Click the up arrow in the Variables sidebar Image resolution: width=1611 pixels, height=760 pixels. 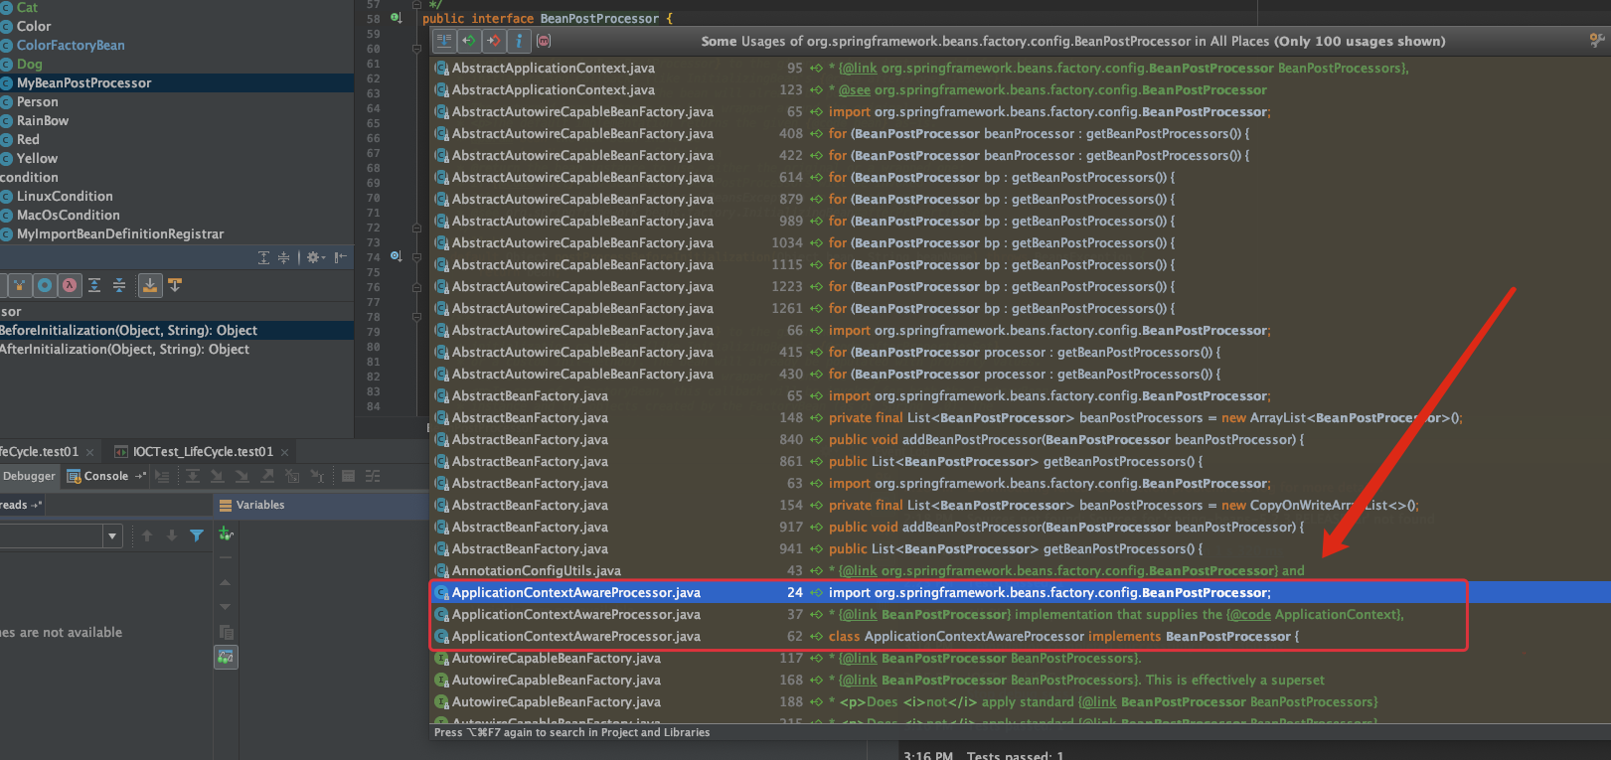click(x=226, y=582)
